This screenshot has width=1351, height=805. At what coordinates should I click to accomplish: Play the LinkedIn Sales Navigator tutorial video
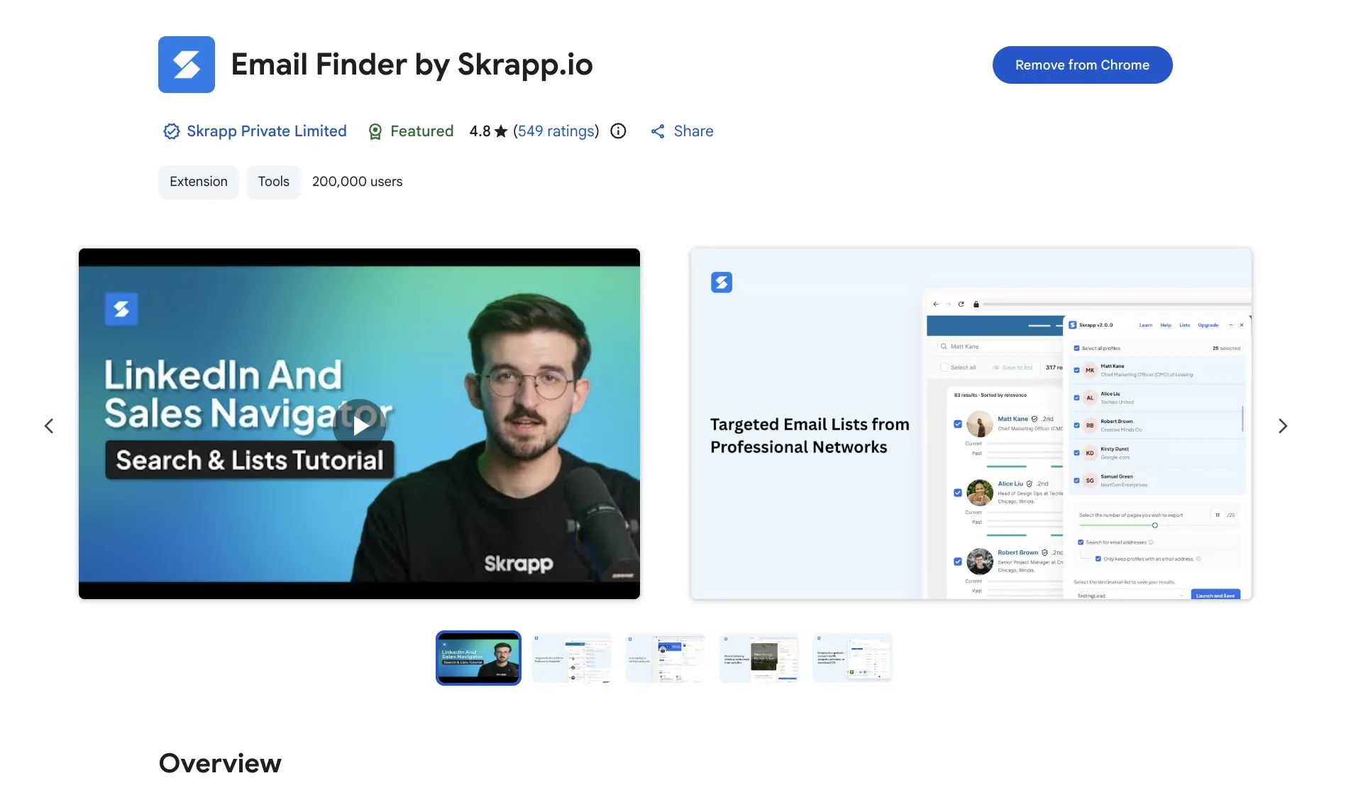point(360,425)
